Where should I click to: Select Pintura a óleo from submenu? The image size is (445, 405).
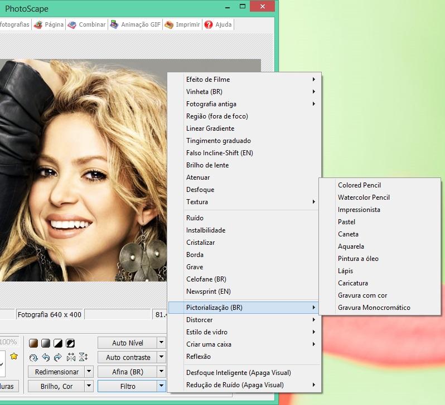click(358, 259)
